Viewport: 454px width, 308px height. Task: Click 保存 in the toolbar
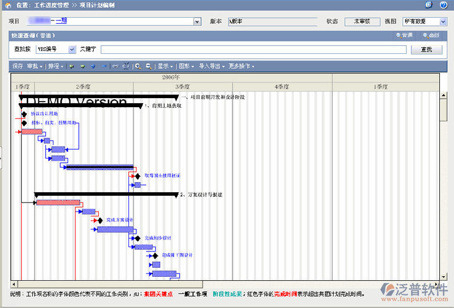pyautogui.click(x=18, y=66)
